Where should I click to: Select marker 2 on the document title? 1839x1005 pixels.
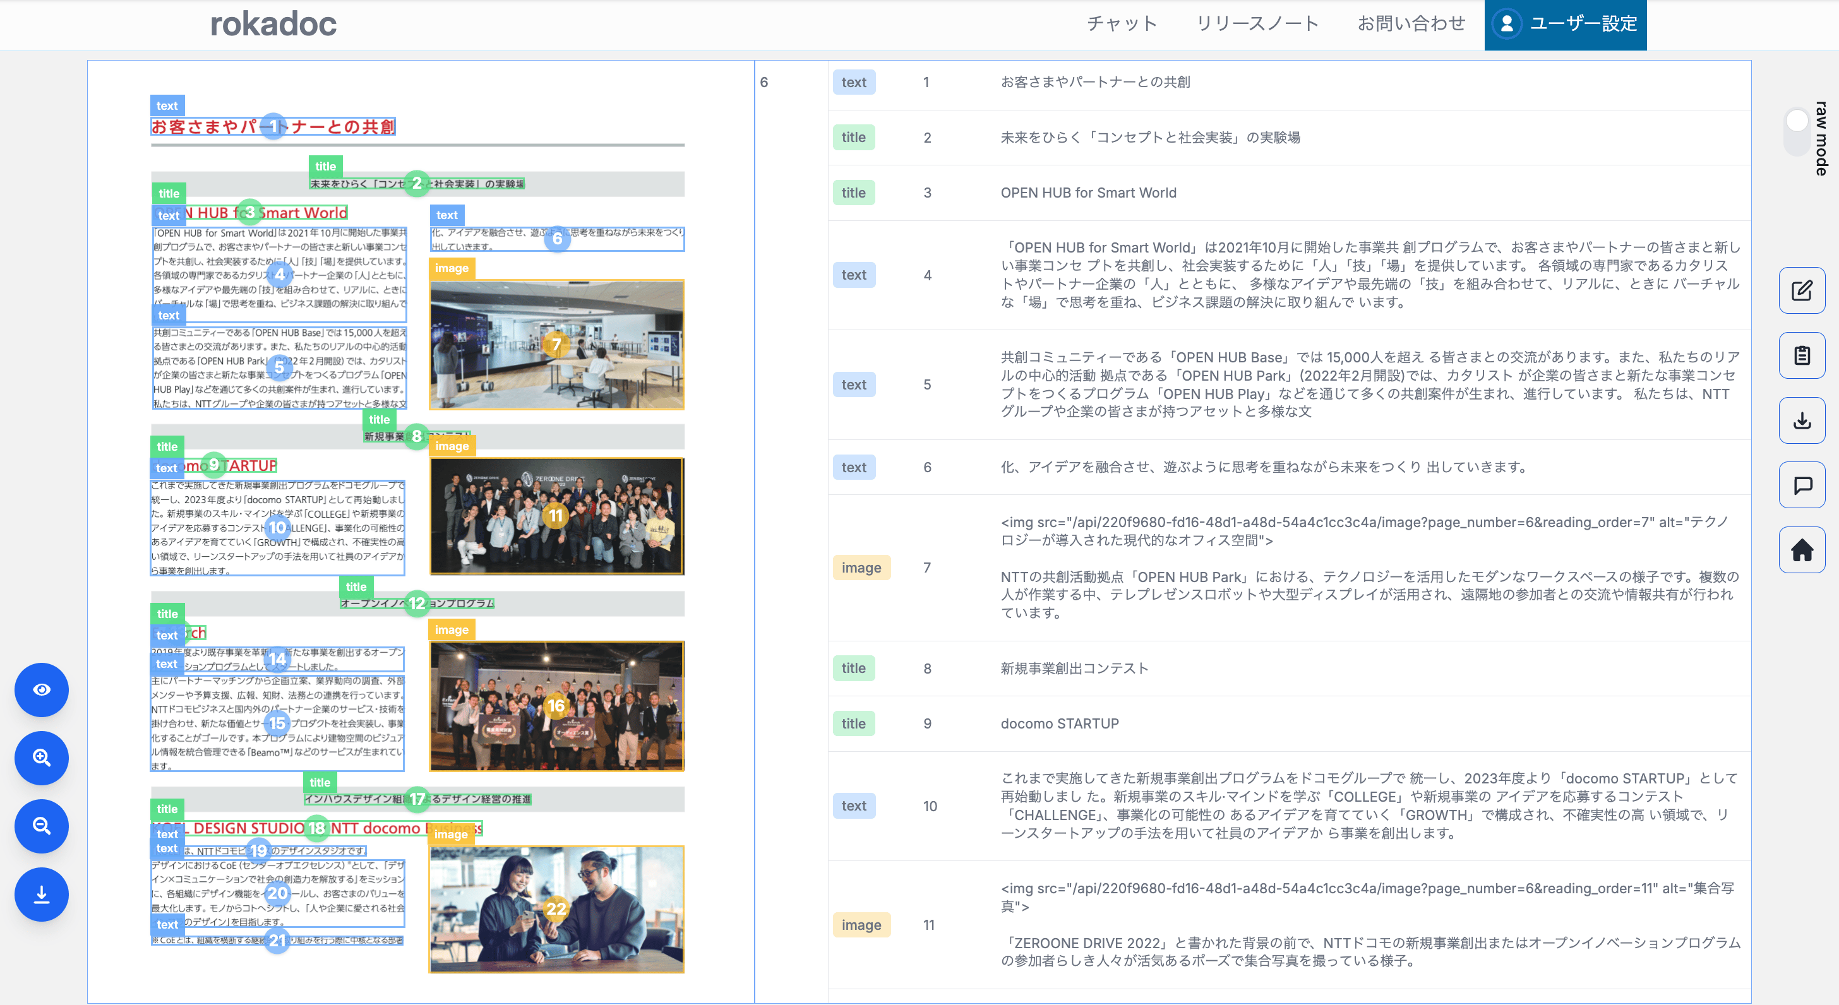point(417,182)
